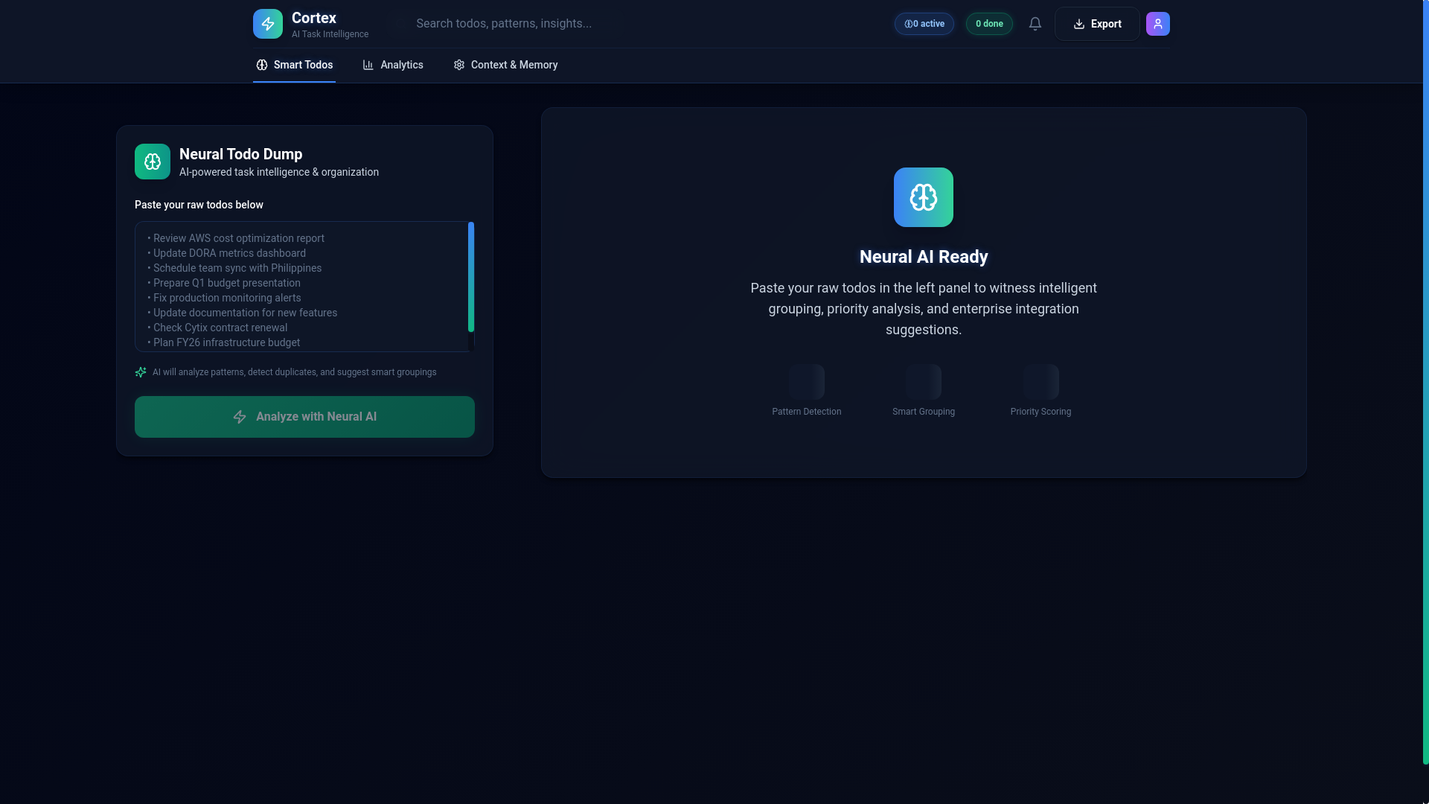Click Analyze with Neural AI button

pyautogui.click(x=304, y=417)
